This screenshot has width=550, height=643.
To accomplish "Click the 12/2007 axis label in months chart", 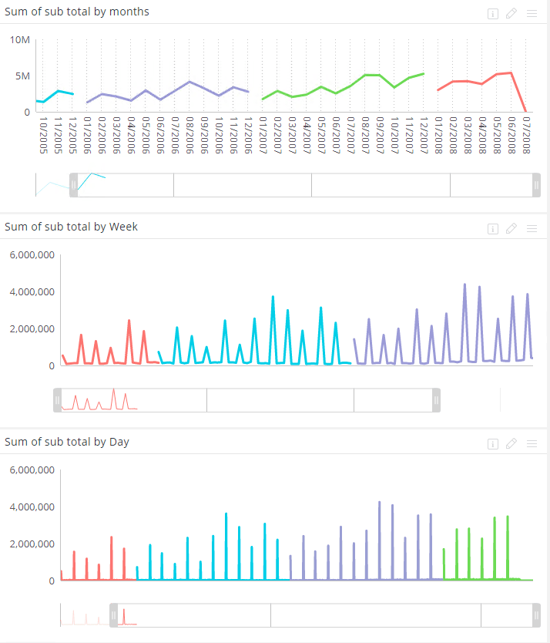I will click(x=424, y=136).
